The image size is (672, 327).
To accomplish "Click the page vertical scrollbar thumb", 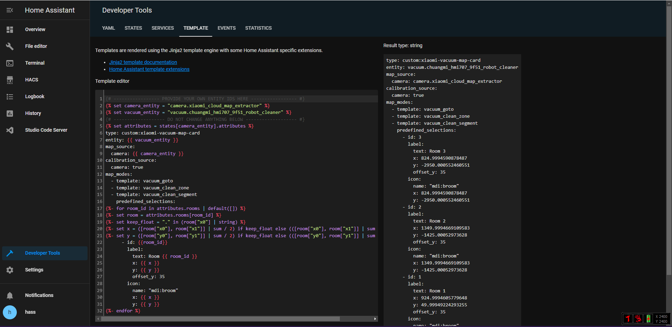I will point(669,140).
